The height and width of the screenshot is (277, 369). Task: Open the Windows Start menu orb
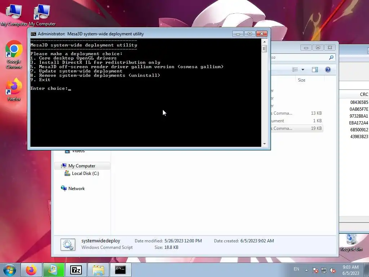(x=10, y=270)
